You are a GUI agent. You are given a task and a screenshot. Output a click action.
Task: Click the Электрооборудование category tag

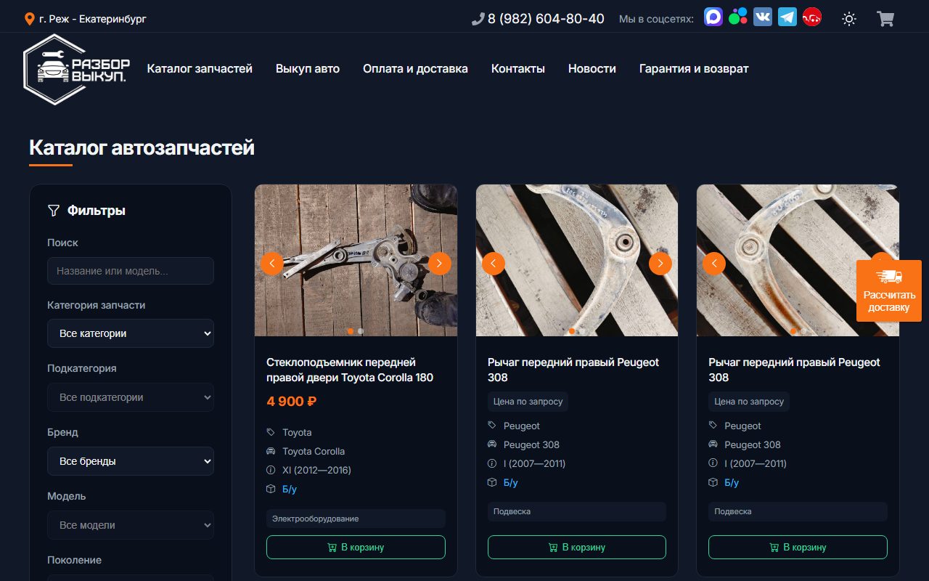pos(356,519)
